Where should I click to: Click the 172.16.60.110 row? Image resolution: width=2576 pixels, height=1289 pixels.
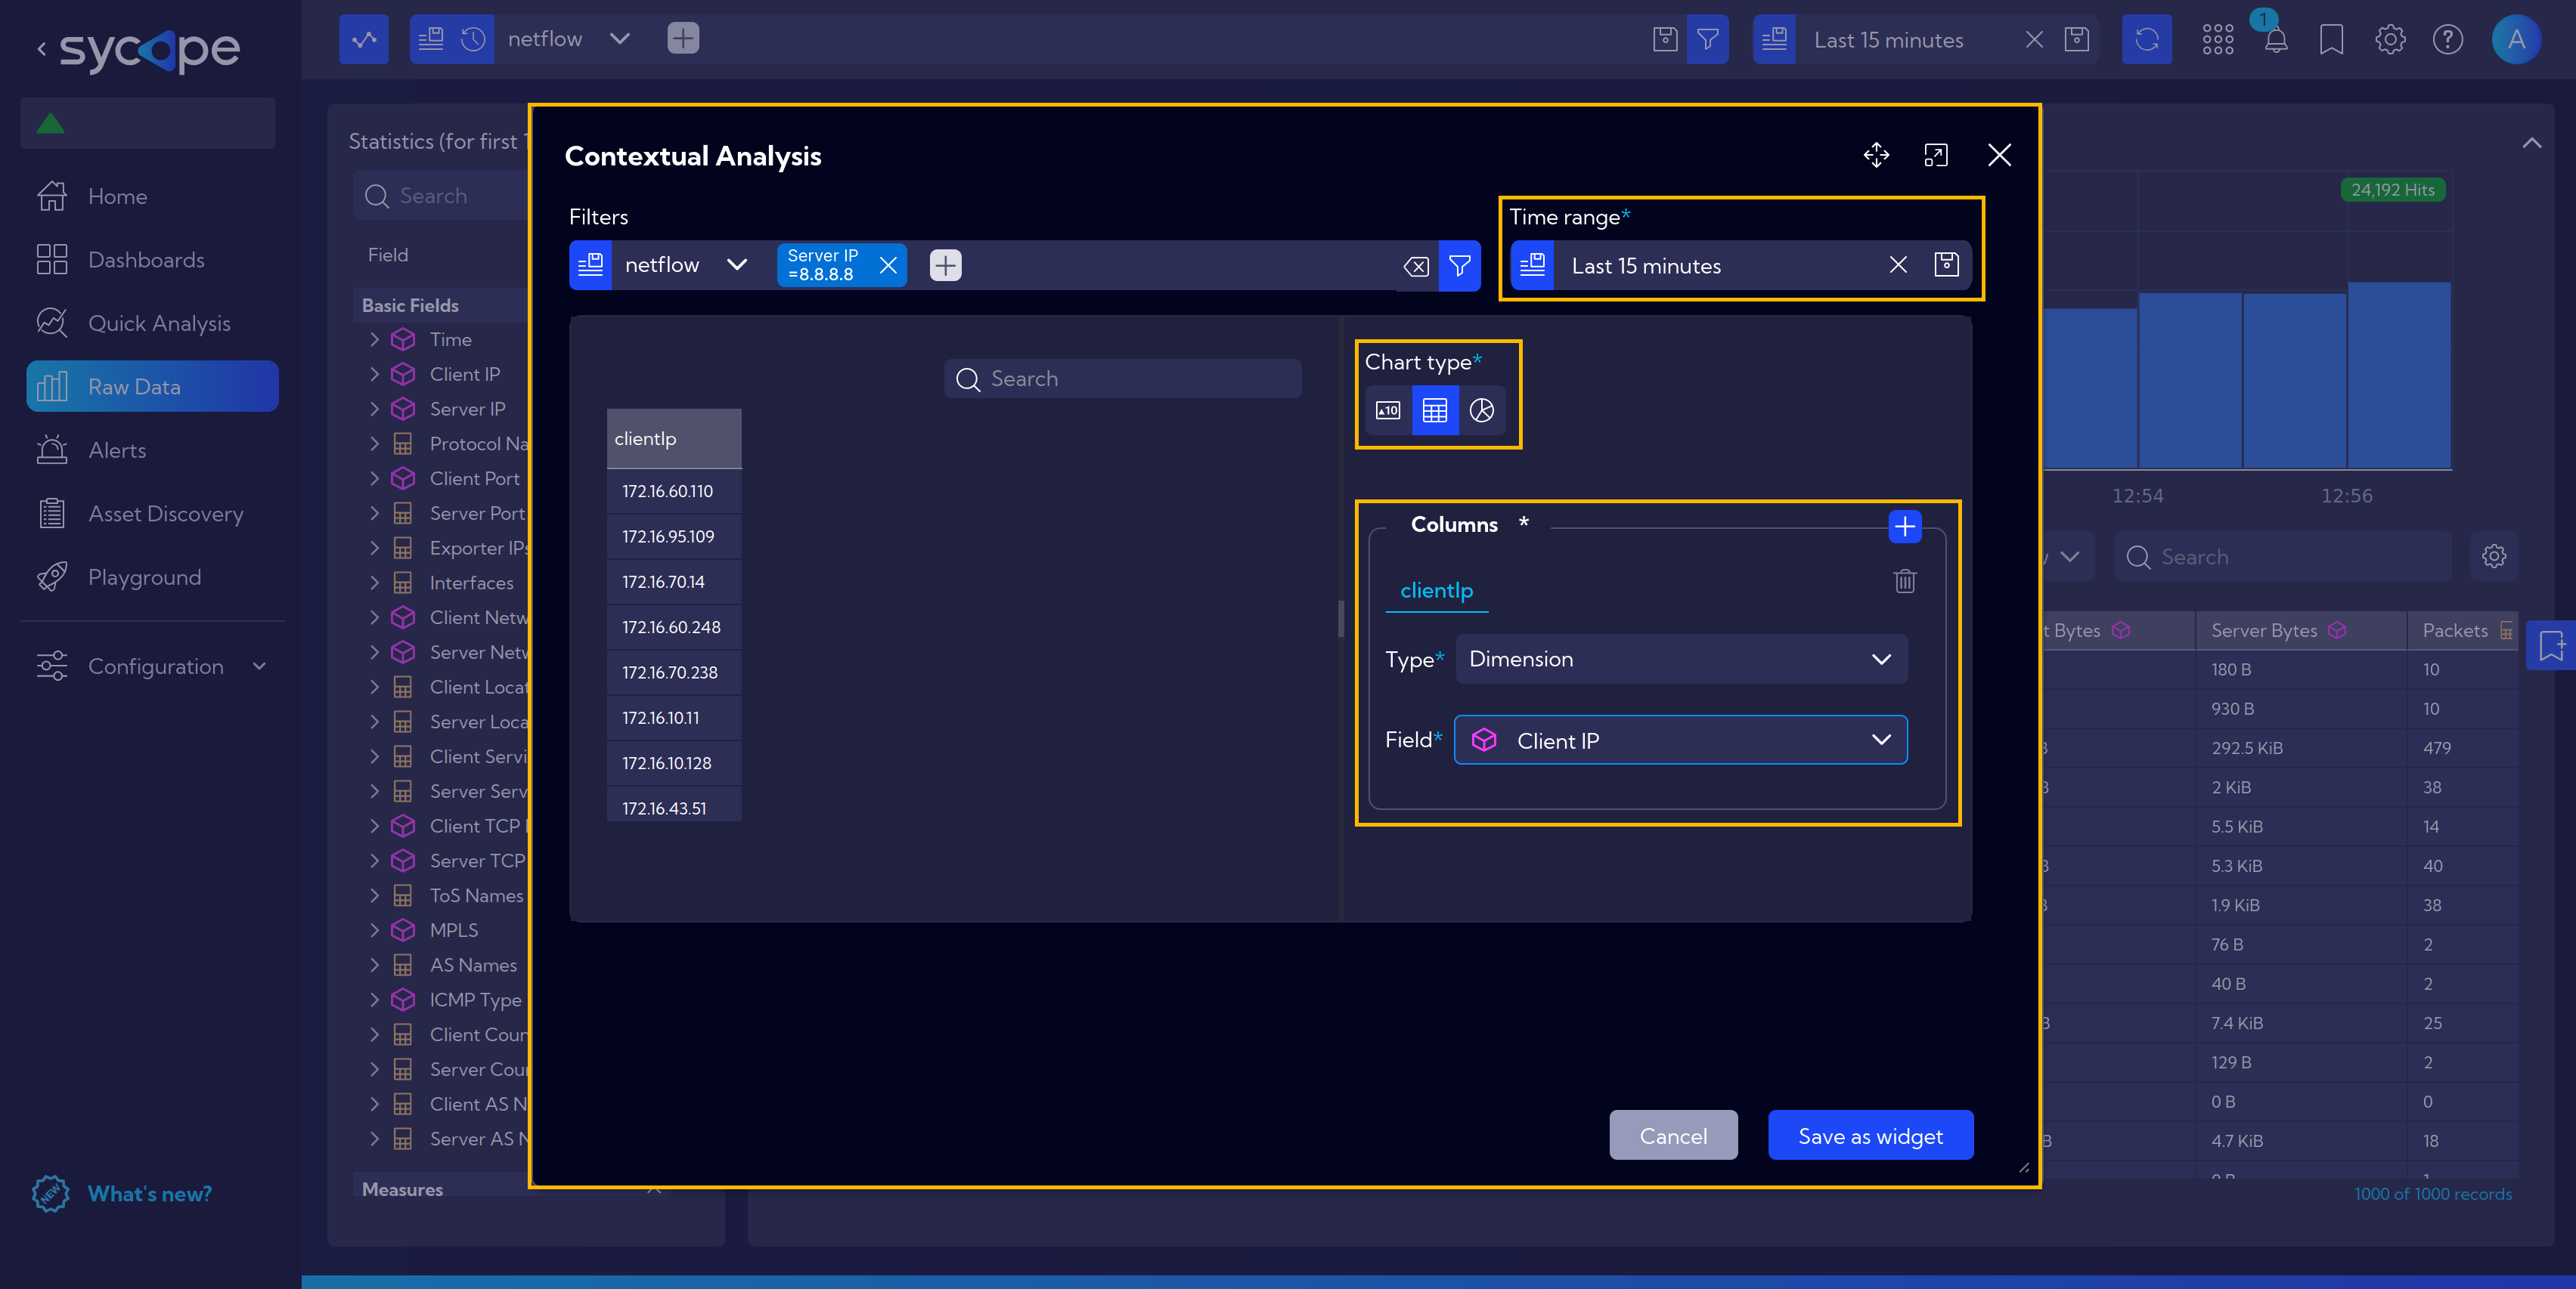(674, 492)
